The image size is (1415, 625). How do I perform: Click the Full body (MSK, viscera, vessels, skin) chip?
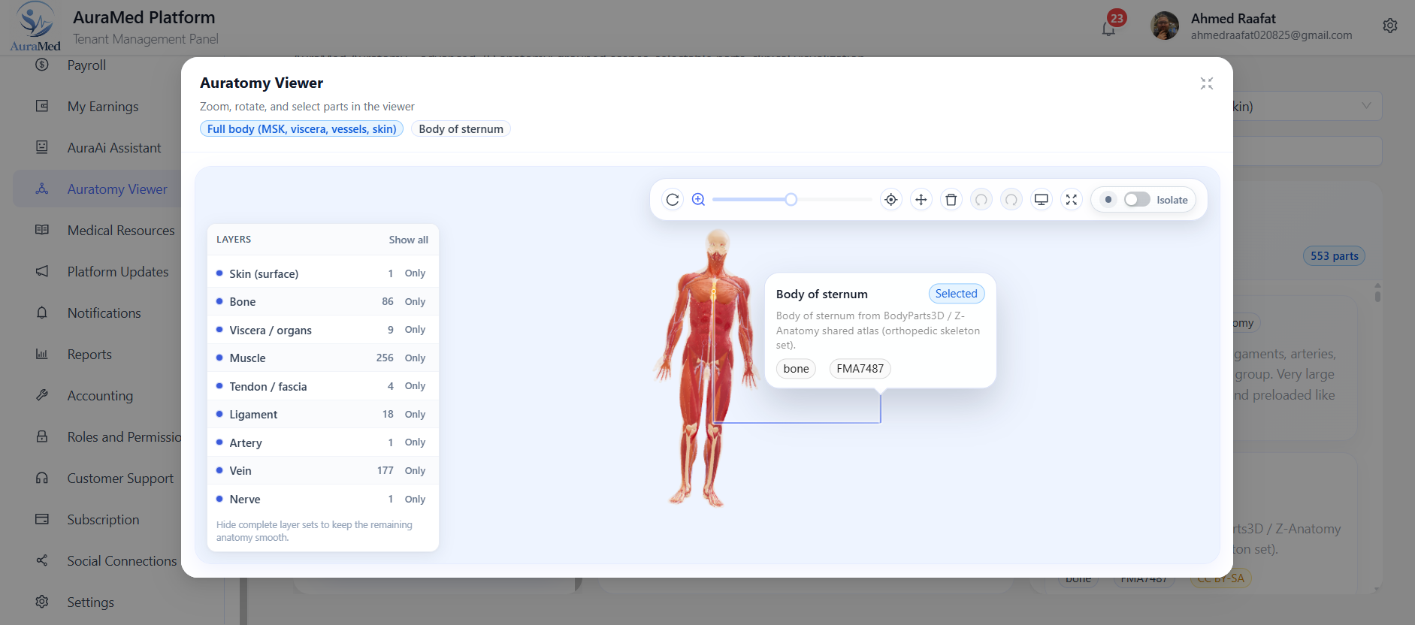point(301,128)
